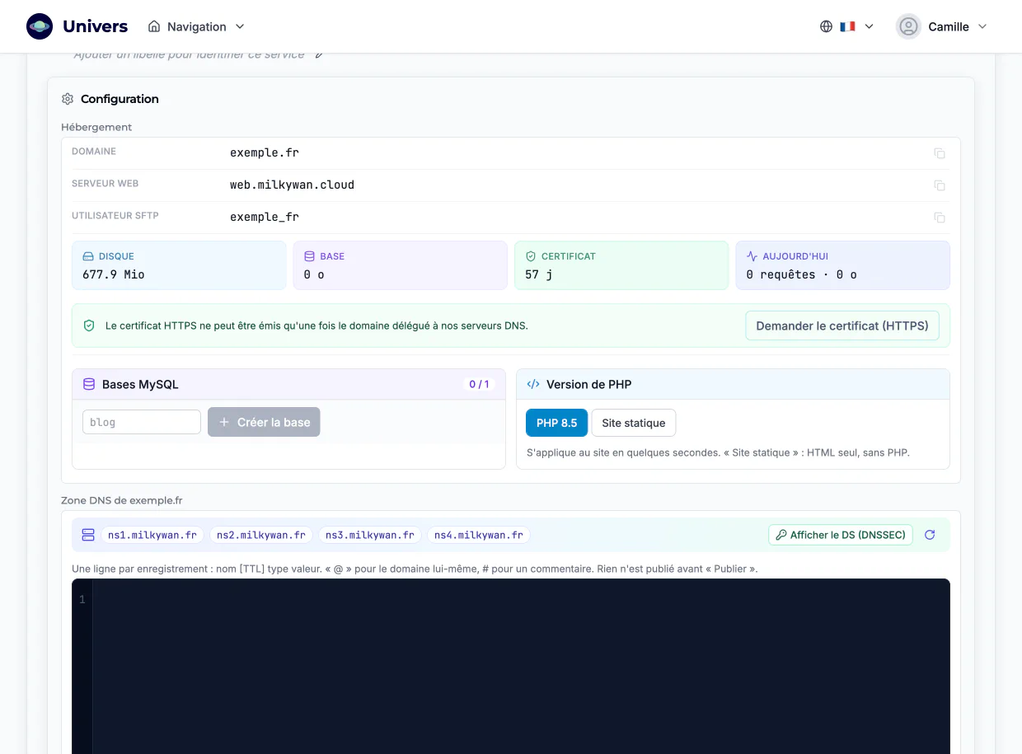
Task: Copy the exemple.fr domain value
Action: point(940,153)
